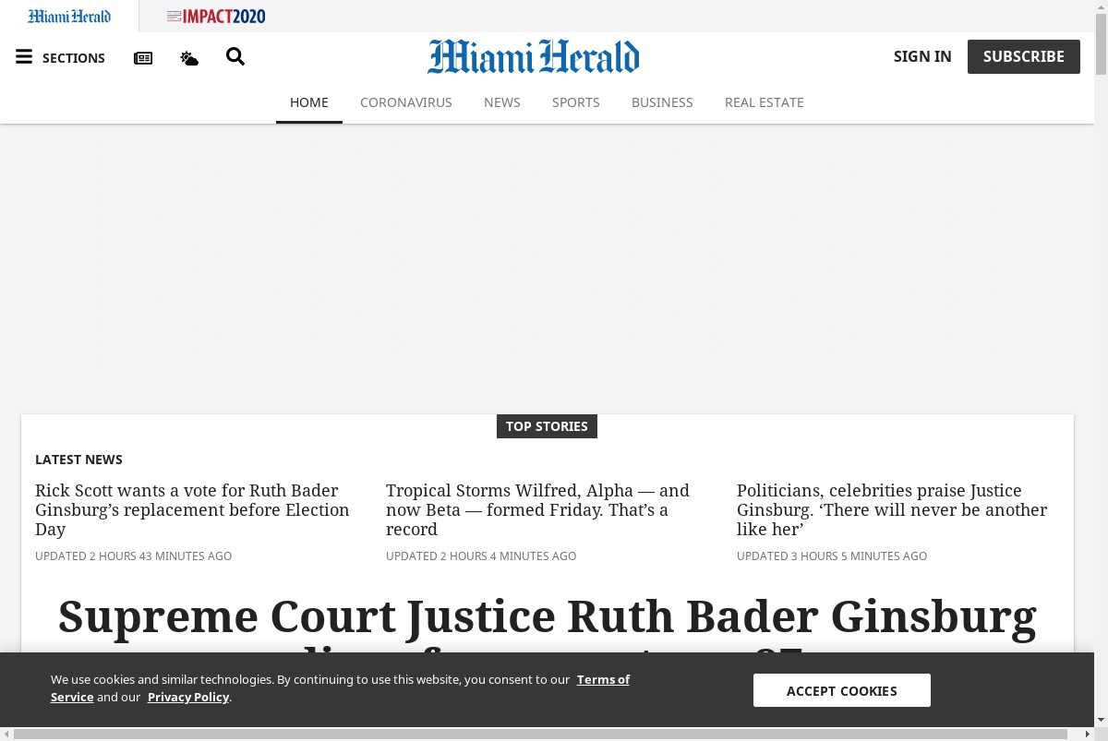Viewport: 1108px width, 741px height.
Task: Open the search magnifier icon
Action: pyautogui.click(x=235, y=57)
